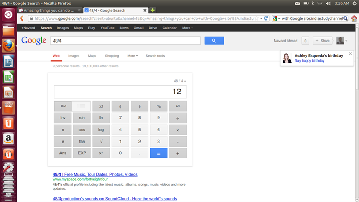Click the magnifier in the Firefox search box
Screen dimensions: 359x202
[346, 18]
